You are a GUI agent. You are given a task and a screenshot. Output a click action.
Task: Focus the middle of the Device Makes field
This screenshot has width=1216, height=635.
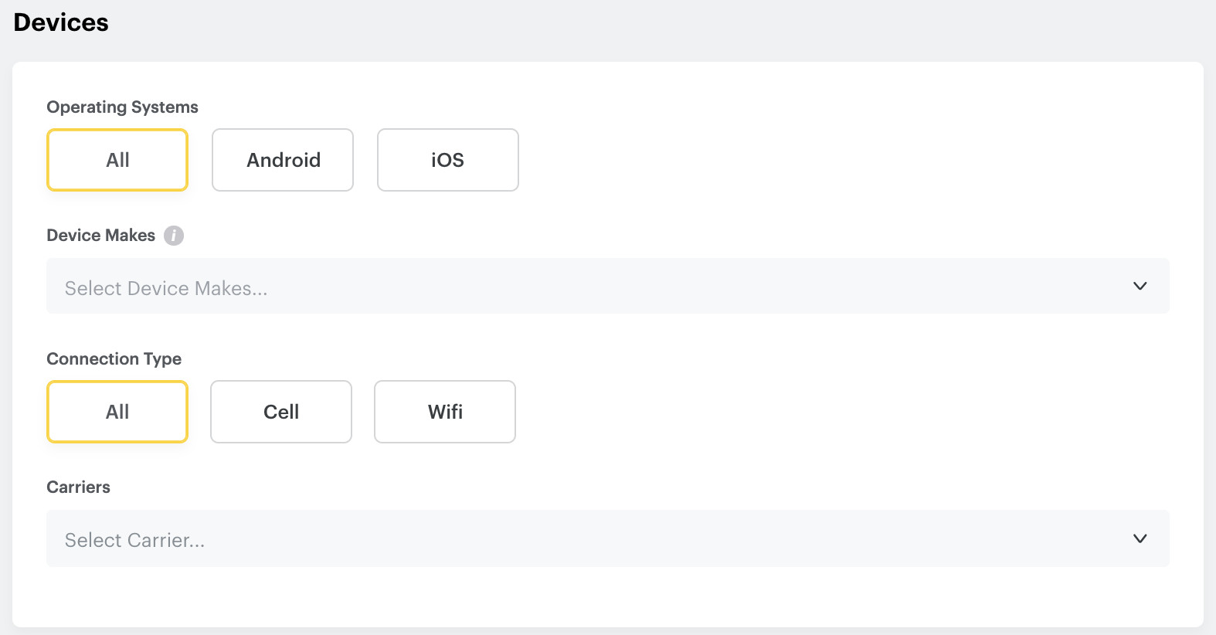pos(607,287)
